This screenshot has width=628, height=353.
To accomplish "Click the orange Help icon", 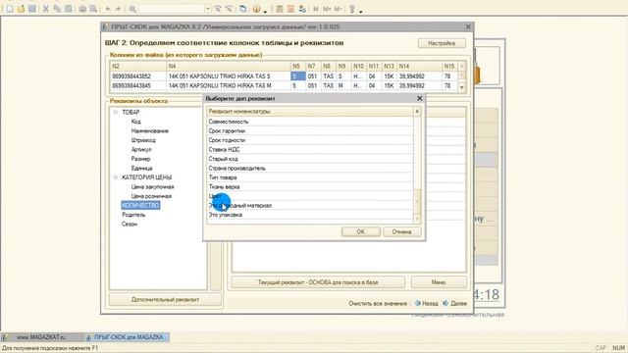I will [x=256, y=9].
